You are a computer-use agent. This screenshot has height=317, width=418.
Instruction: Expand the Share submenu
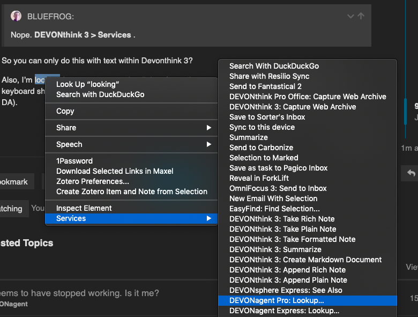131,128
